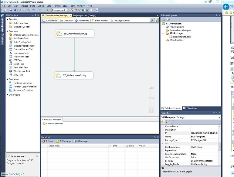
Task: Collapse the Favorites toolbox group
Action: click(7, 19)
